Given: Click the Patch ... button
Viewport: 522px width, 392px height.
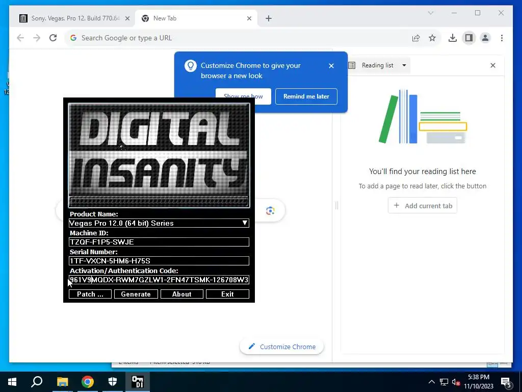Looking at the screenshot, I should click(90, 294).
